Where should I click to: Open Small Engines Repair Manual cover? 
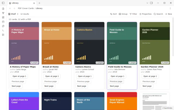tap(122, 101)
